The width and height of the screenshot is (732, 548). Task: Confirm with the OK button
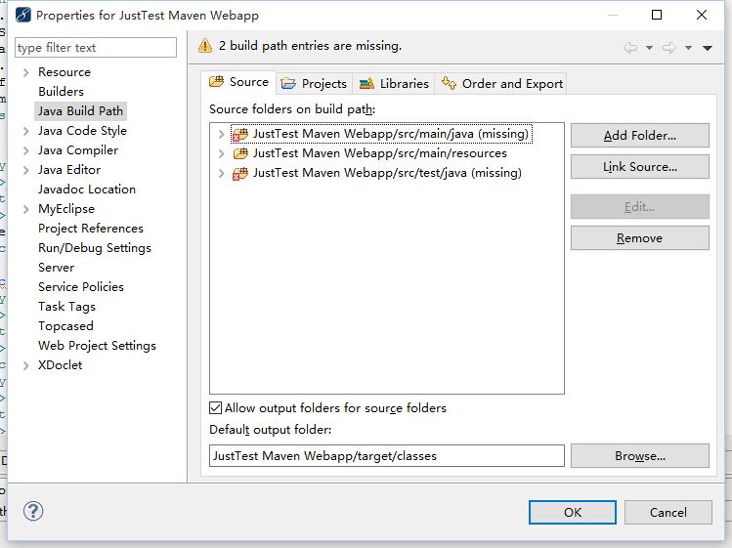tap(573, 513)
